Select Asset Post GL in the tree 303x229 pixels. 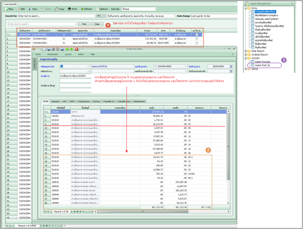pyautogui.click(x=262, y=65)
